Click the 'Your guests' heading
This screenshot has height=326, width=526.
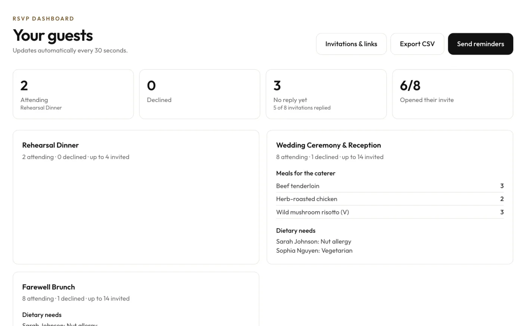[x=53, y=36]
